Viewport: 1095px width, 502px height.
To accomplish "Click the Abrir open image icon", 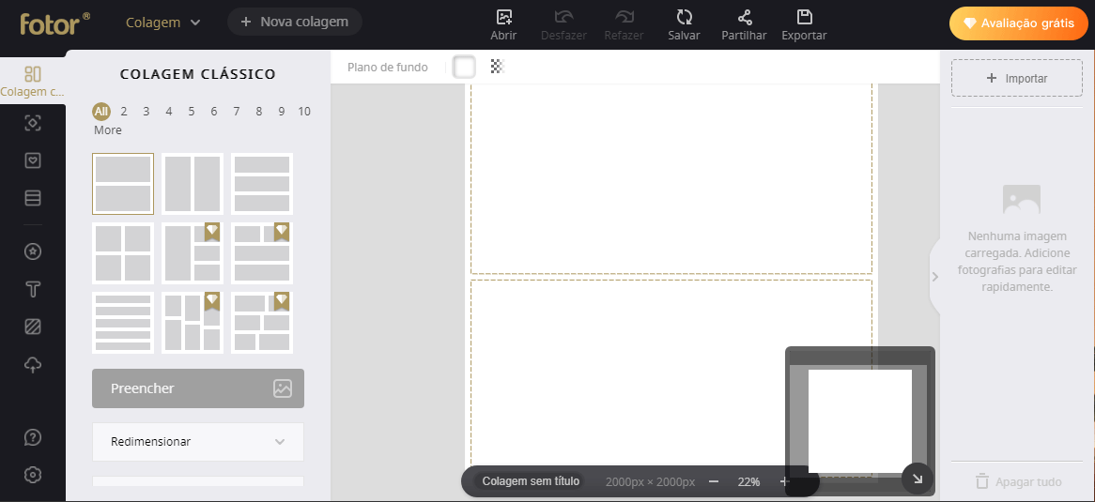I will tap(503, 17).
